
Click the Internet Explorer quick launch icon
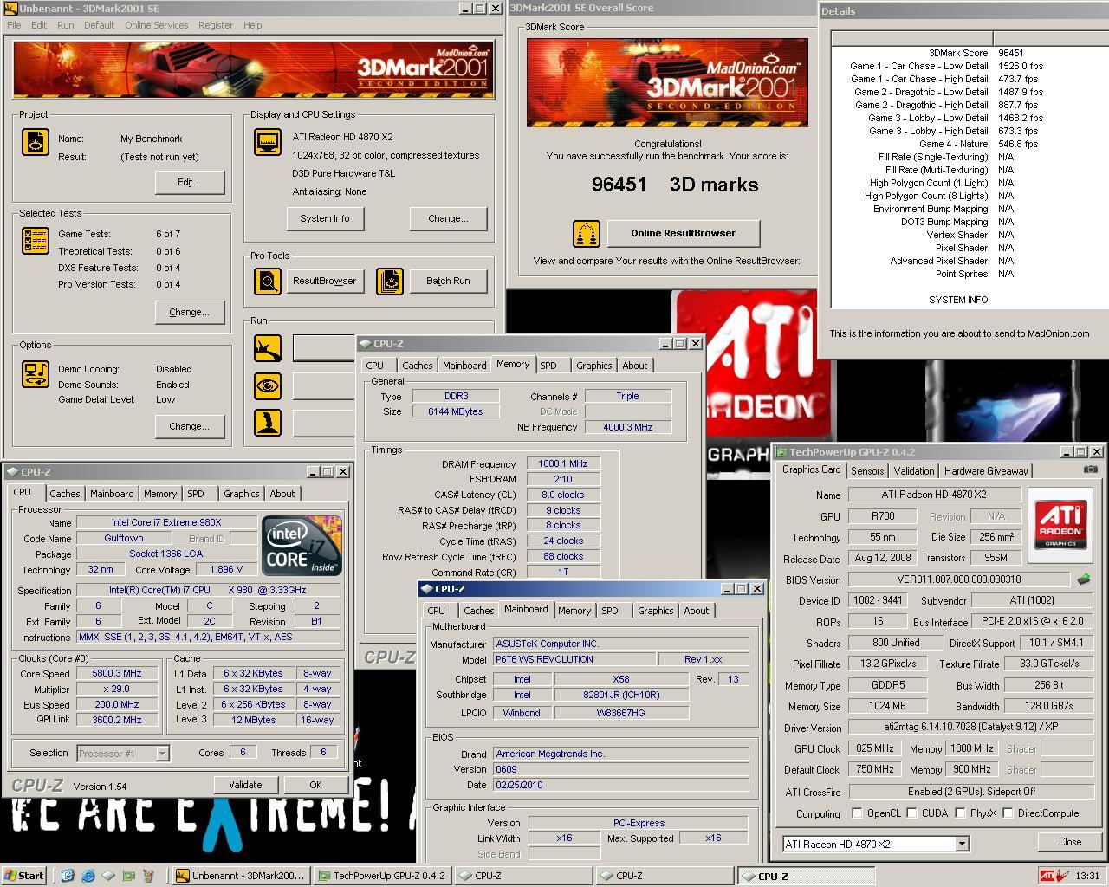pyautogui.click(x=88, y=876)
